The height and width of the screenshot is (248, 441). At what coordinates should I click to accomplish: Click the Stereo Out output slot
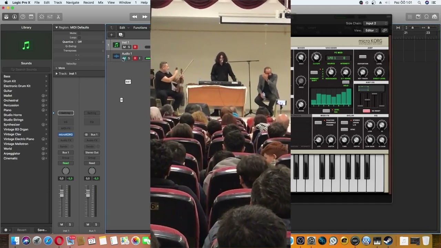pyautogui.click(x=92, y=153)
